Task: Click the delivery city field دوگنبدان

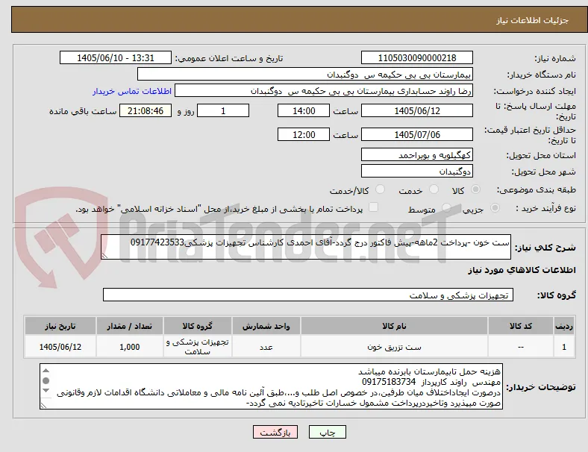Action: click(416, 172)
